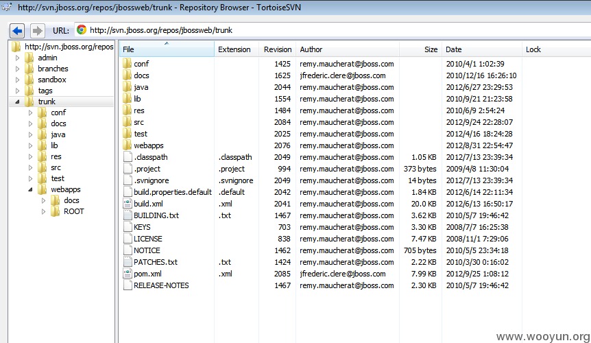Sort by the Author column header
591x343 pixels.
pos(348,49)
